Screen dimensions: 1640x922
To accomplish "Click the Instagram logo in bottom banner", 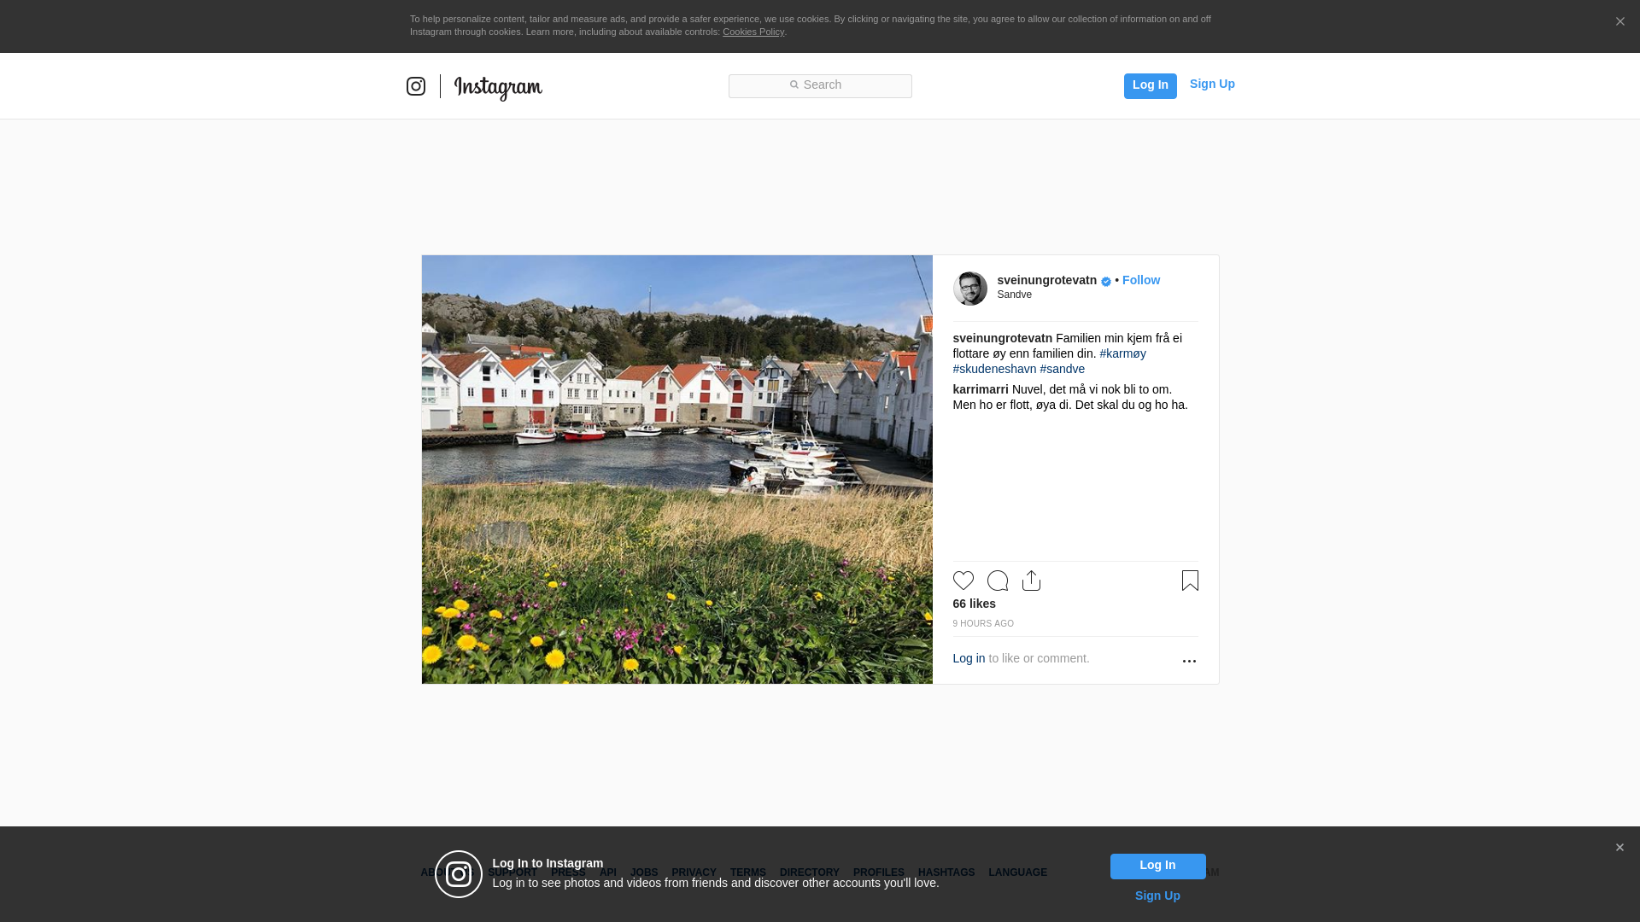I will [459, 874].
